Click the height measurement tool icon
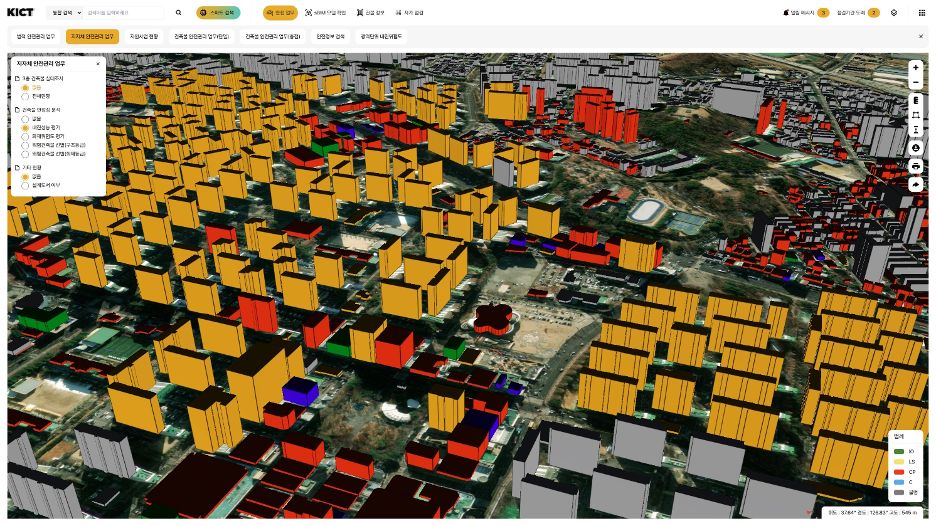This screenshot has width=936, height=526. point(916,130)
